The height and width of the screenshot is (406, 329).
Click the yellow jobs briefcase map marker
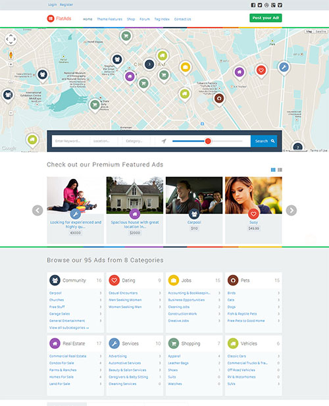point(186,68)
